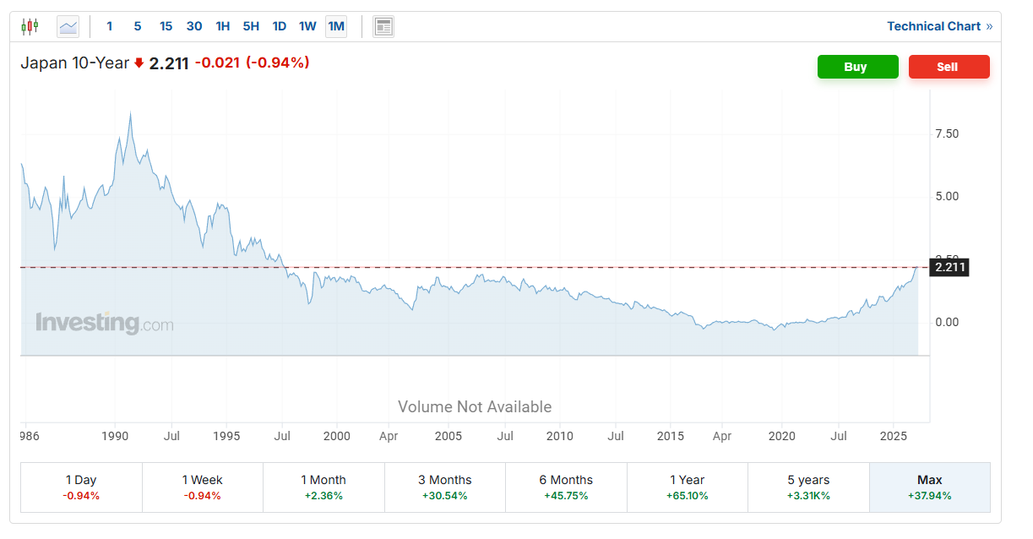This screenshot has width=1033, height=539.
Task: Set the interval to 1 minute
Action: tap(109, 26)
